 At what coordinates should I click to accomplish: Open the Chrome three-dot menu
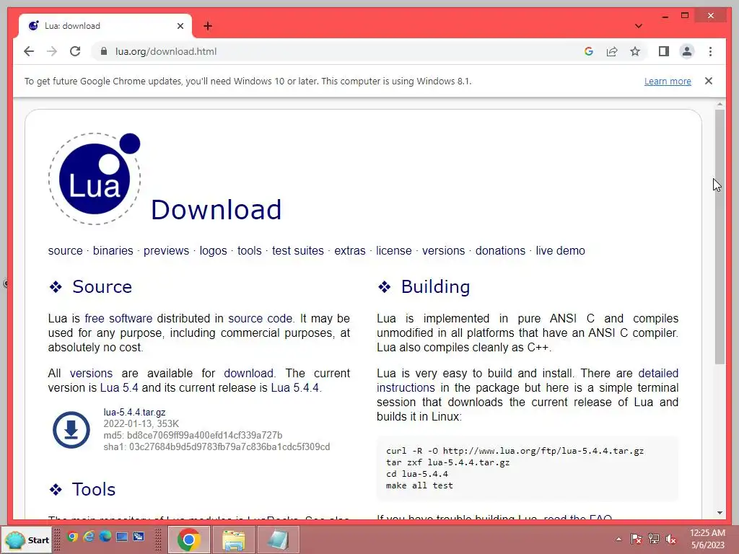[x=710, y=51]
